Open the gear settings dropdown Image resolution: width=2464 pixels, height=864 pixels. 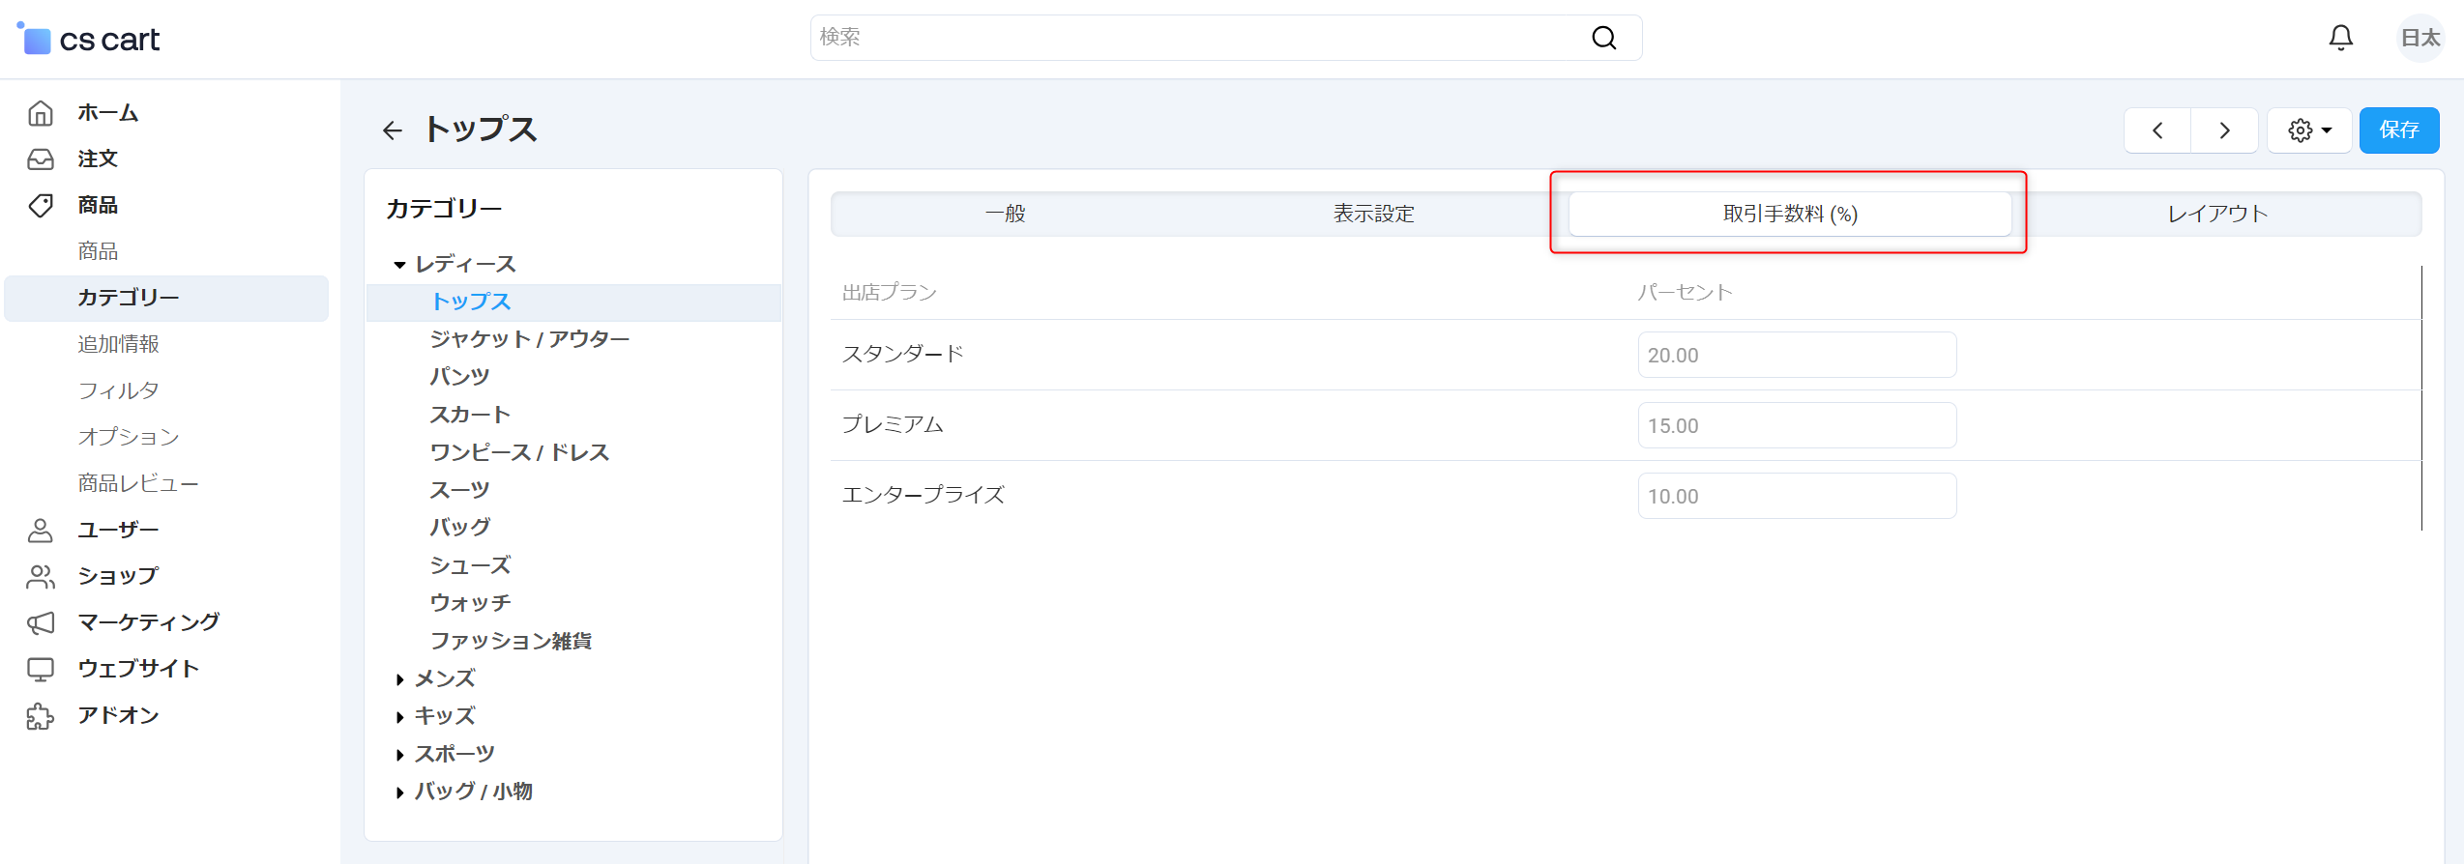click(2309, 130)
